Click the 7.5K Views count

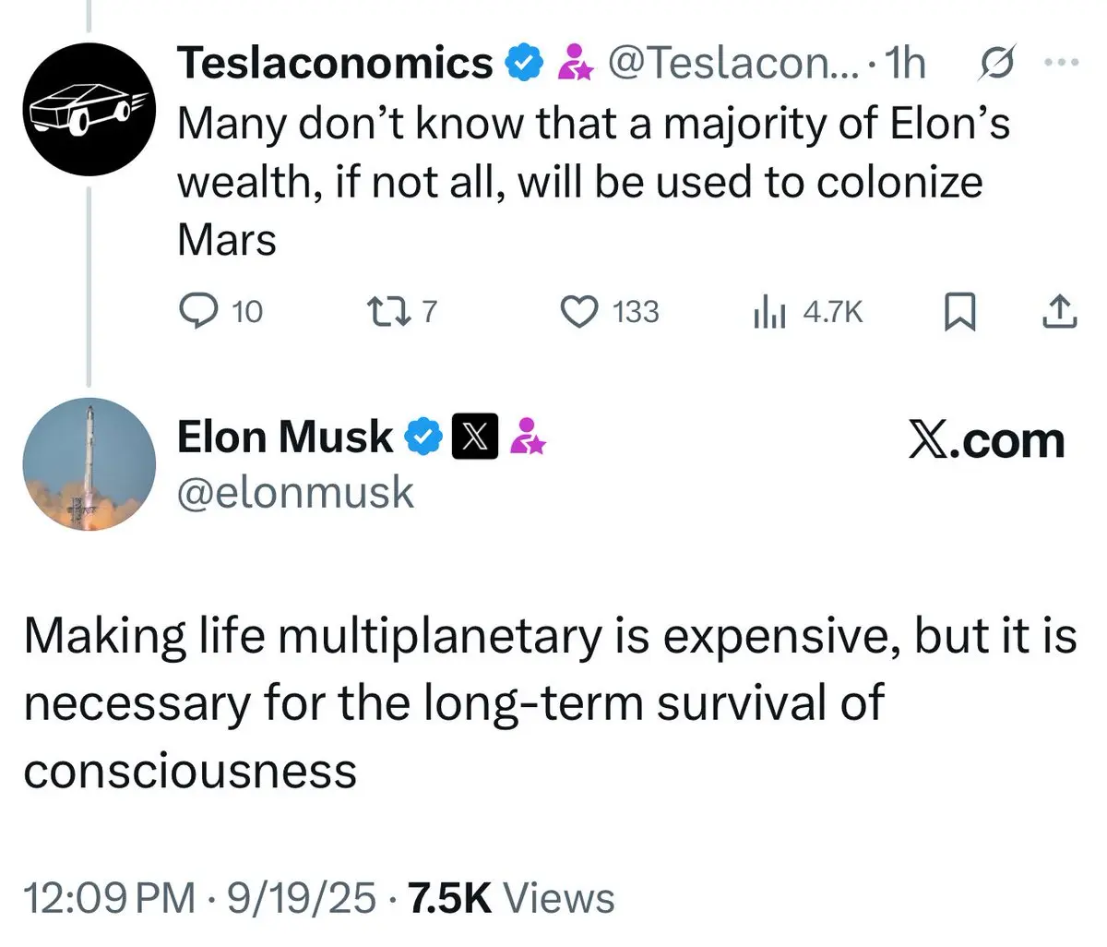click(511, 898)
